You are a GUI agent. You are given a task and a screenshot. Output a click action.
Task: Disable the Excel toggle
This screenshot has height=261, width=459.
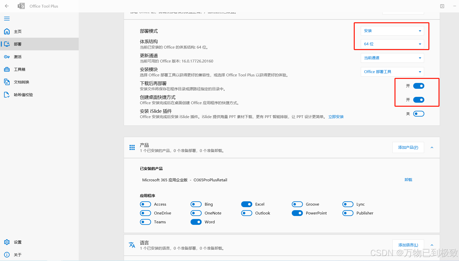(247, 204)
